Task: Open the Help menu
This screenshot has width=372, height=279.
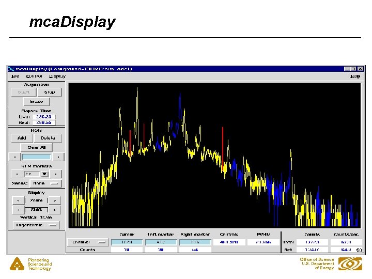Action: (x=355, y=76)
